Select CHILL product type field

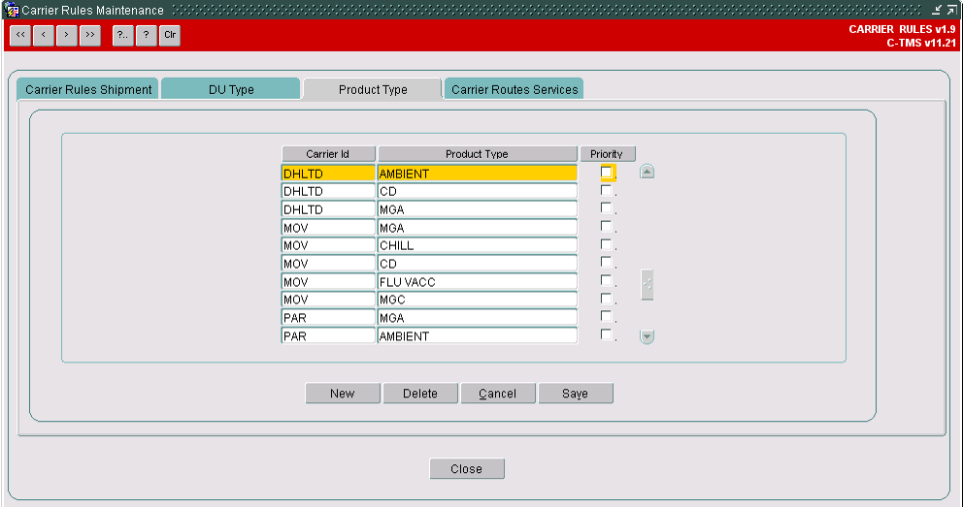(x=478, y=246)
